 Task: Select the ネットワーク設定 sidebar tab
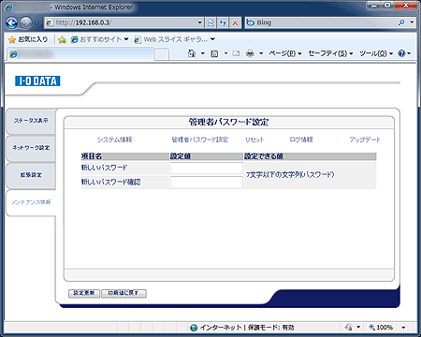tap(31, 148)
